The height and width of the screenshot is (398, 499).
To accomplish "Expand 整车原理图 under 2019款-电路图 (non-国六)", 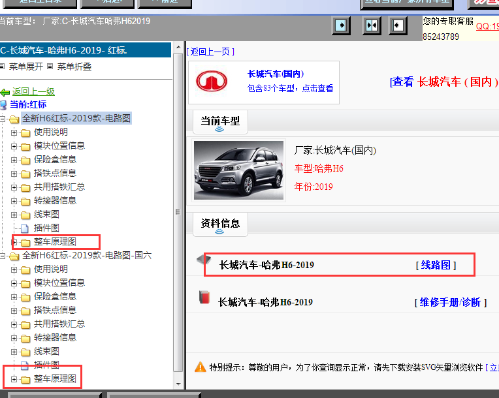I will coord(14,242).
